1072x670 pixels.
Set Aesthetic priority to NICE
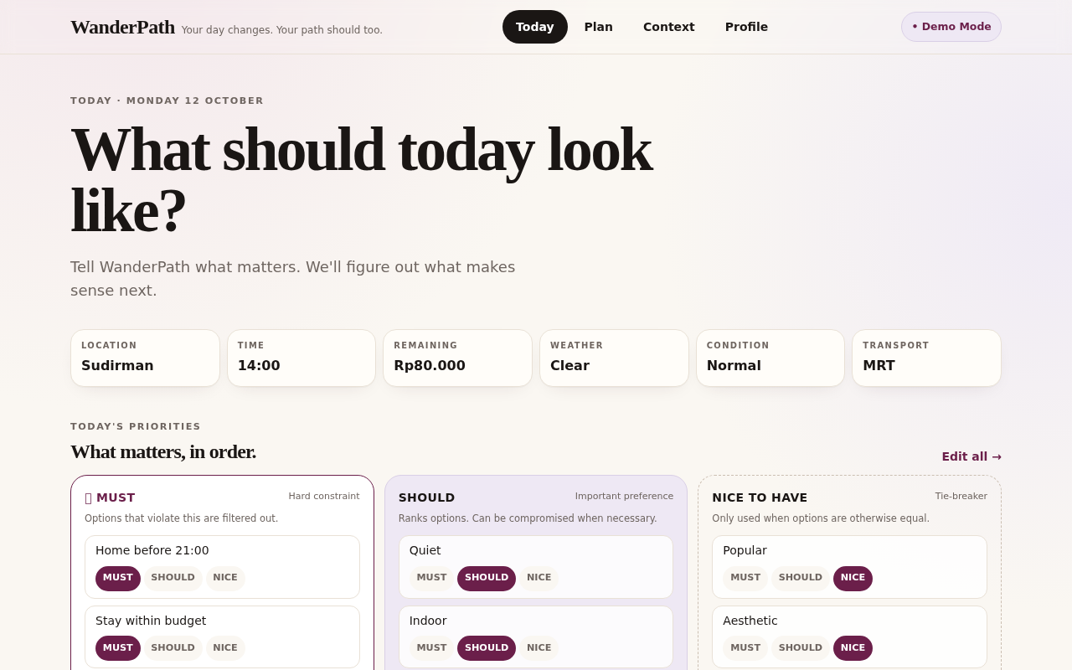[853, 648]
